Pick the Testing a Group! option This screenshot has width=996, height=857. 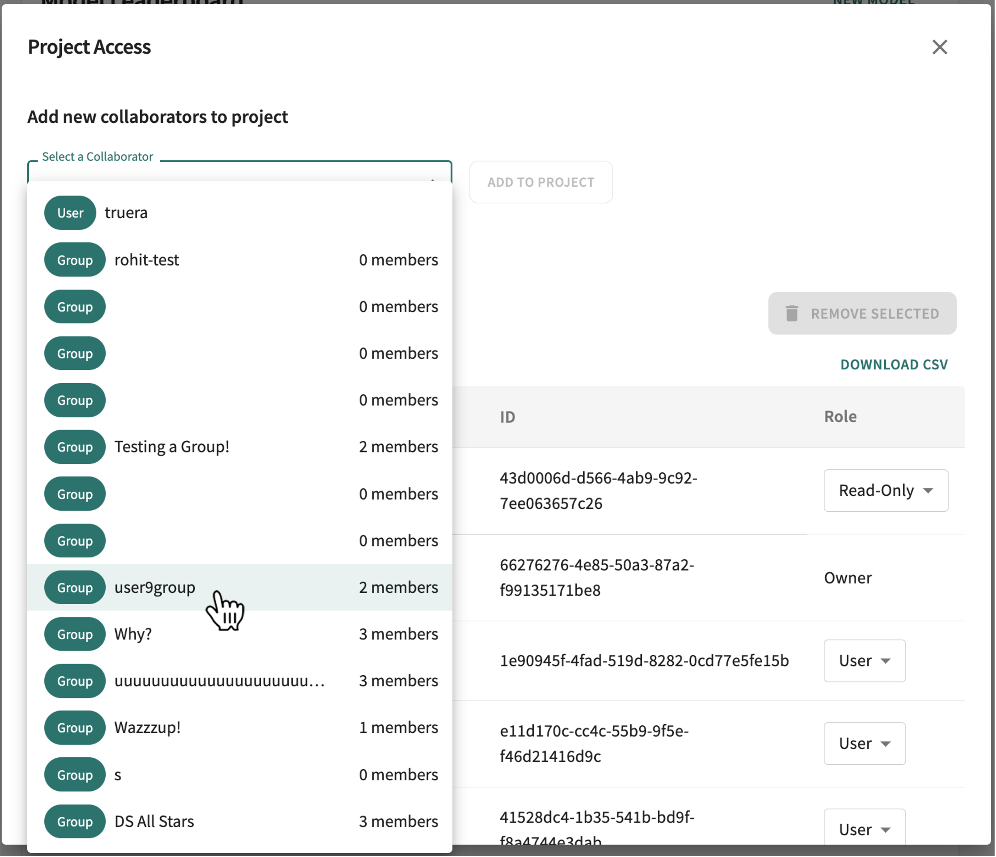[x=239, y=446]
